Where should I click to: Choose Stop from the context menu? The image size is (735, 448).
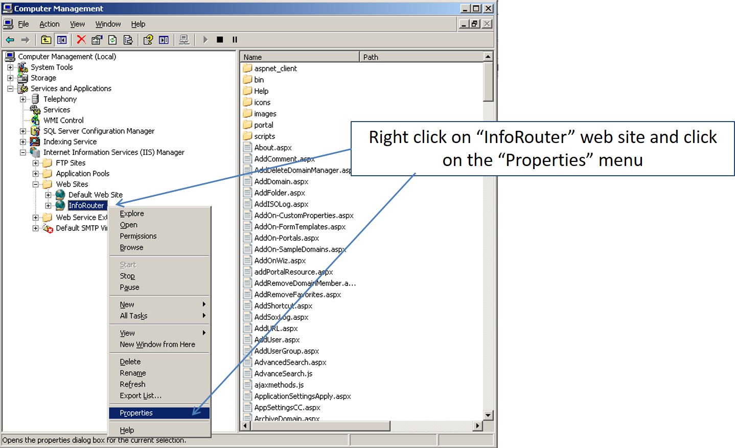pos(159,276)
